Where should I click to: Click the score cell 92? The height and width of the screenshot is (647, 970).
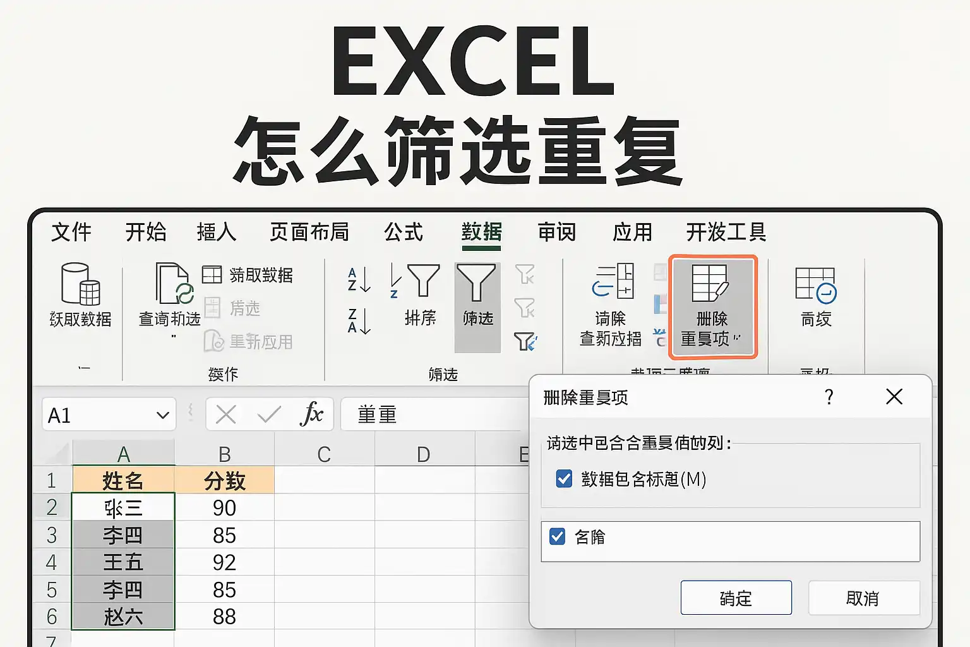(x=224, y=562)
